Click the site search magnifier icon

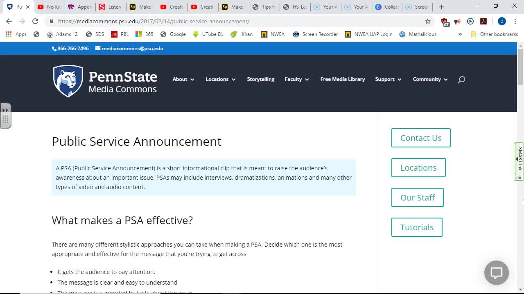coord(461,80)
